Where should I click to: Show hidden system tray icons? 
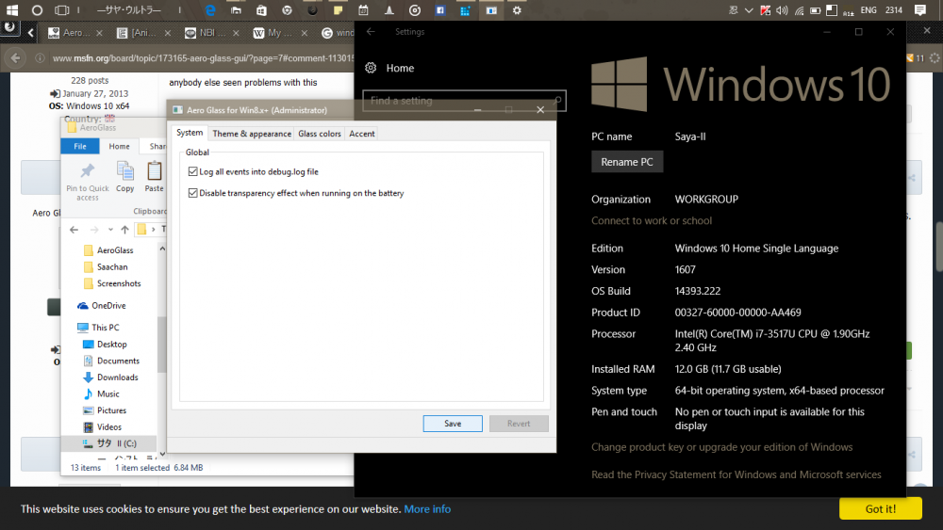tap(749, 10)
